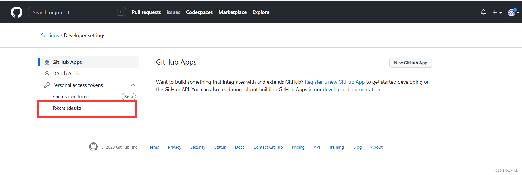Open the About footer link
Image resolution: width=522 pixels, height=175 pixels.
377,147
